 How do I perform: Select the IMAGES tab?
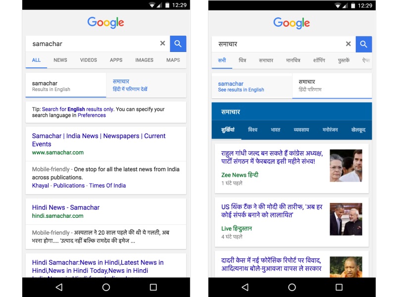[144, 60]
